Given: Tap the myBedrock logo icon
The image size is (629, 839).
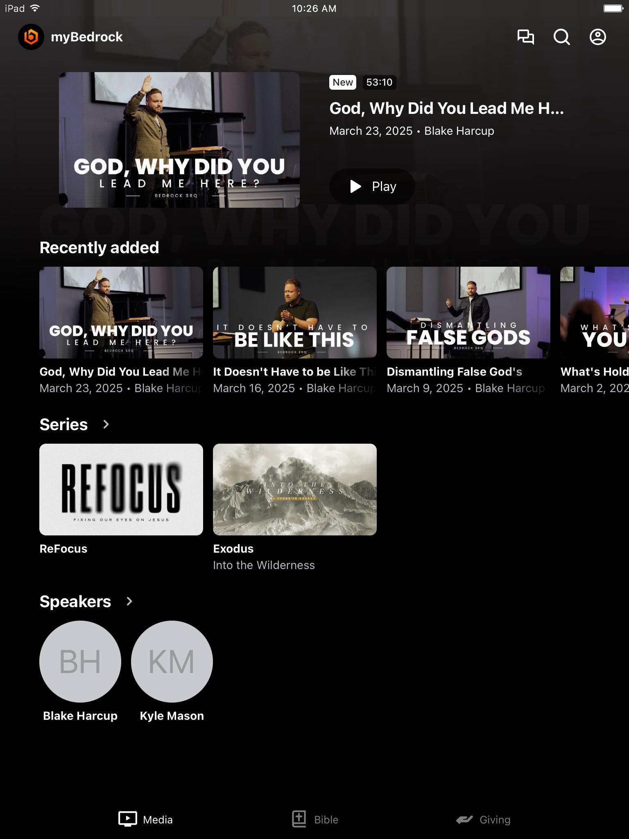Looking at the screenshot, I should click(31, 37).
